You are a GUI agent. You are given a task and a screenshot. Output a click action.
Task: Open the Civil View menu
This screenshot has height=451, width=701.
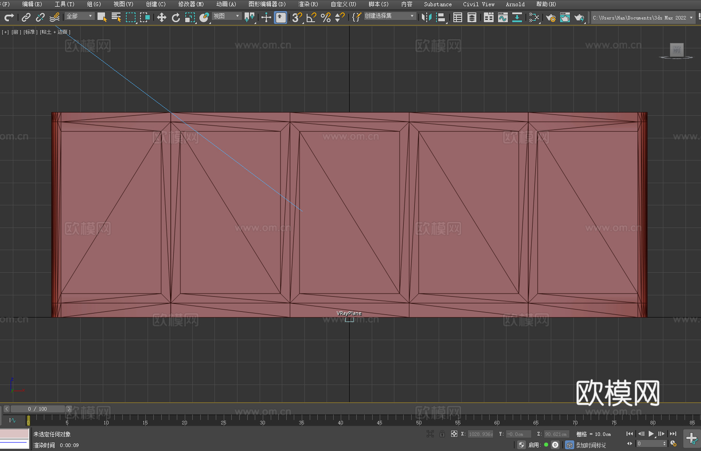479,4
